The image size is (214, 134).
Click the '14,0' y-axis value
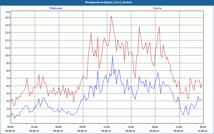pyautogui.click(x=7, y=25)
